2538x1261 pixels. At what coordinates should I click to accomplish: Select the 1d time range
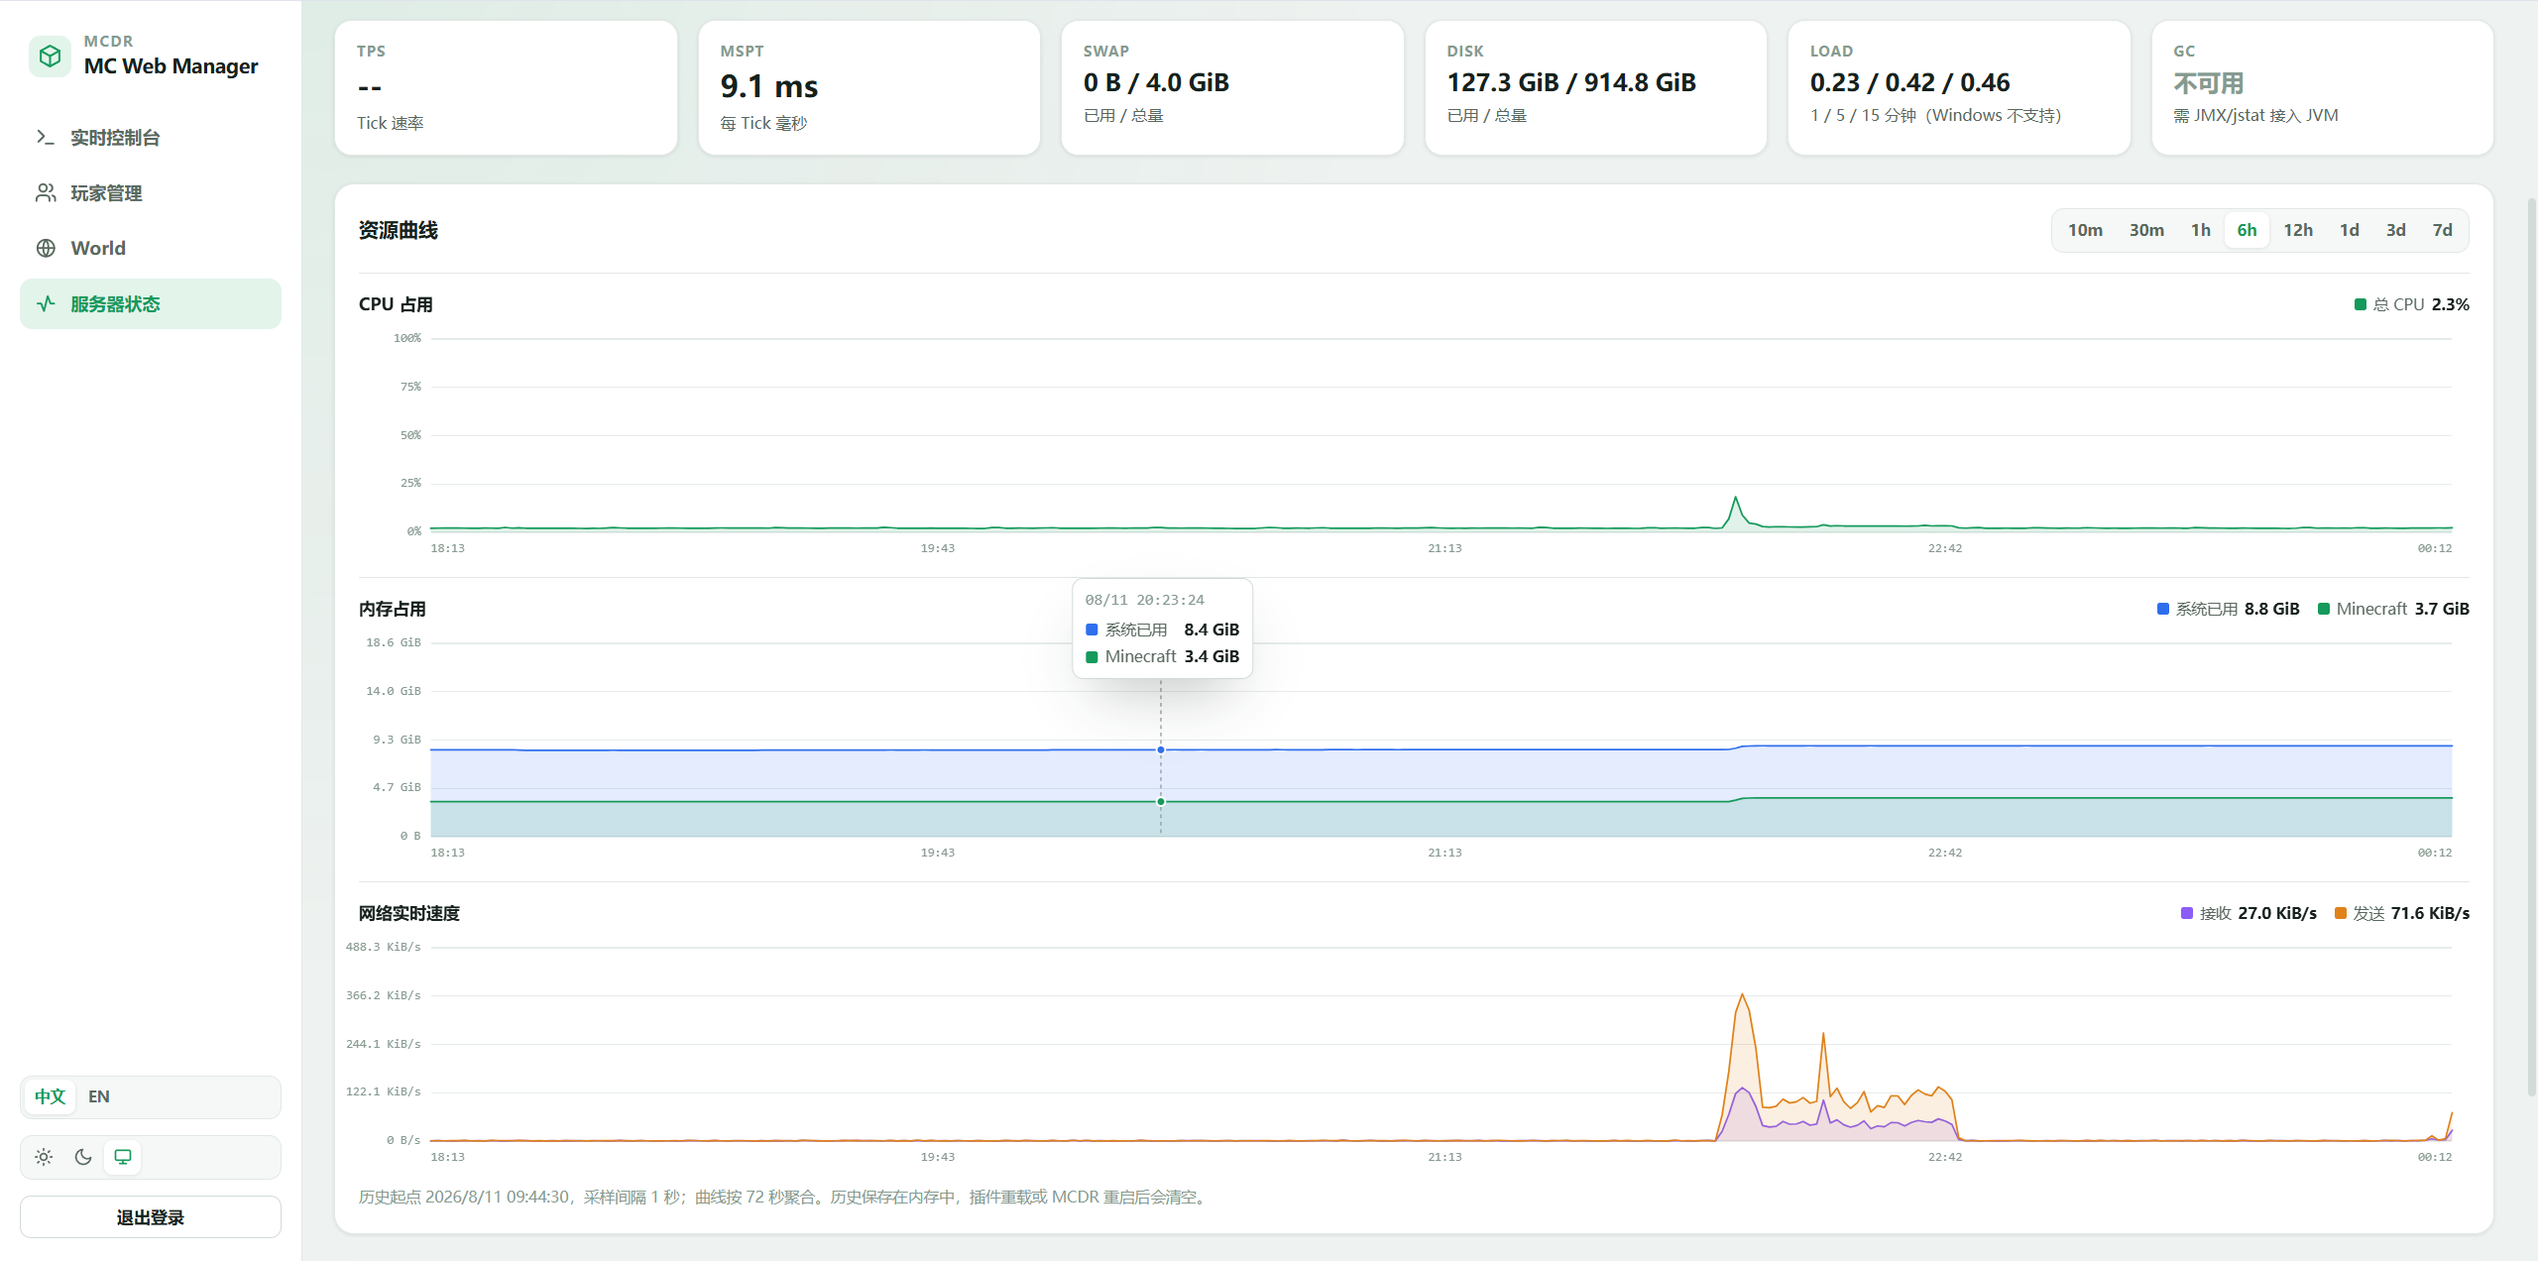coord(2350,230)
